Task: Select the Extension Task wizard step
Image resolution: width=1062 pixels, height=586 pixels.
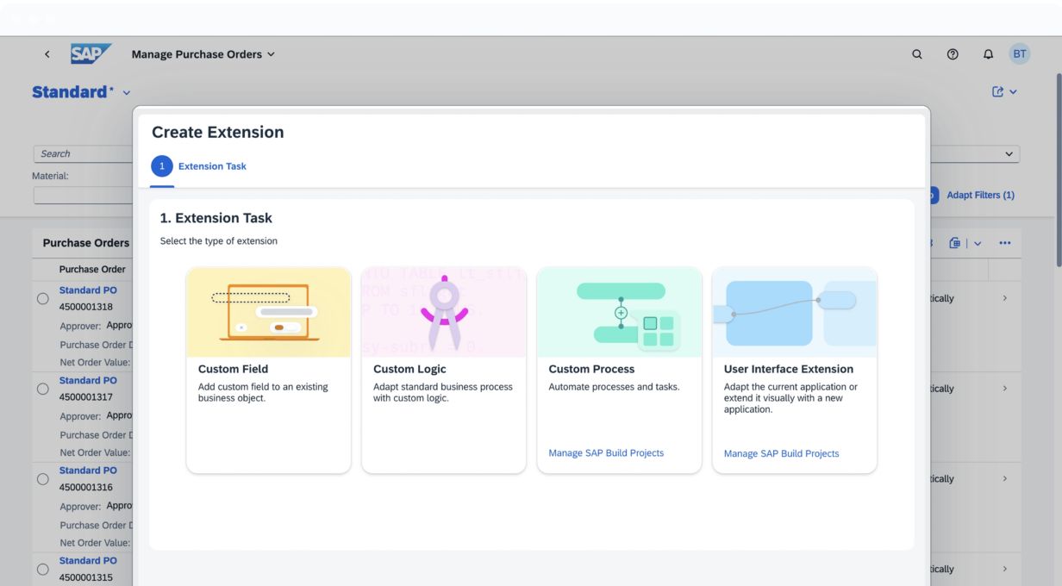Action: pyautogui.click(x=200, y=166)
